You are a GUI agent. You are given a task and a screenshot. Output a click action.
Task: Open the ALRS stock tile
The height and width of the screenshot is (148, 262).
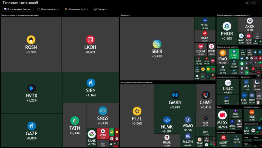click(206, 121)
